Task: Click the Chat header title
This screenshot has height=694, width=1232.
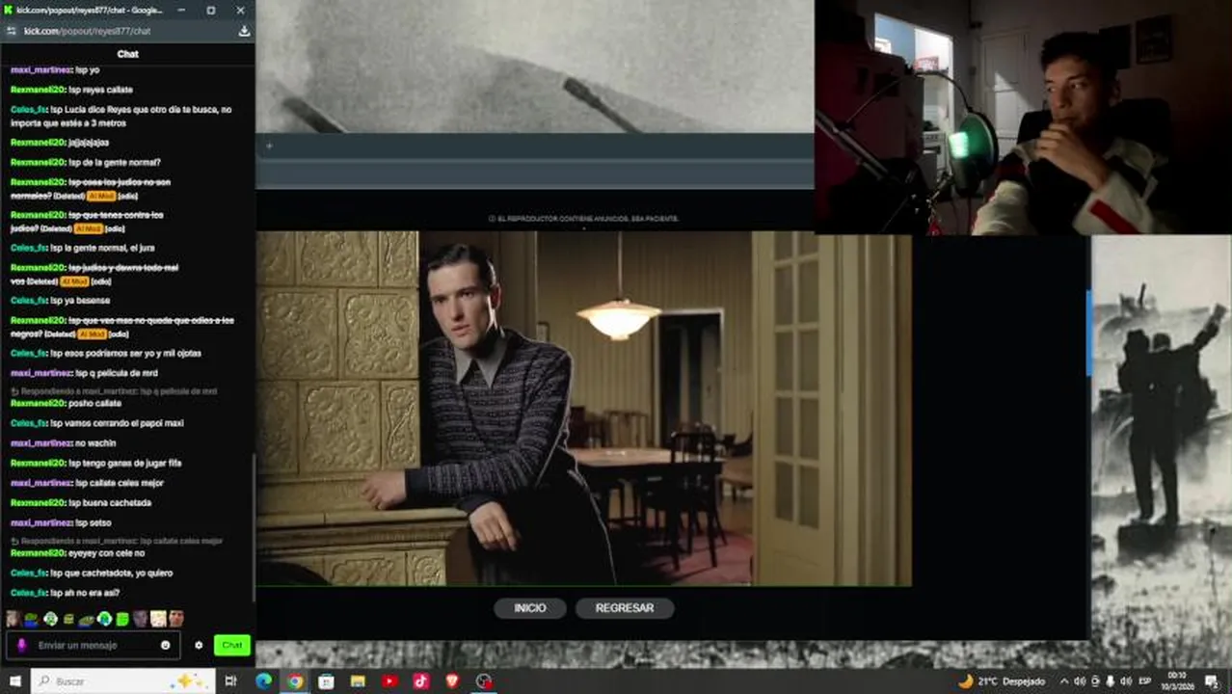Action: (x=127, y=54)
